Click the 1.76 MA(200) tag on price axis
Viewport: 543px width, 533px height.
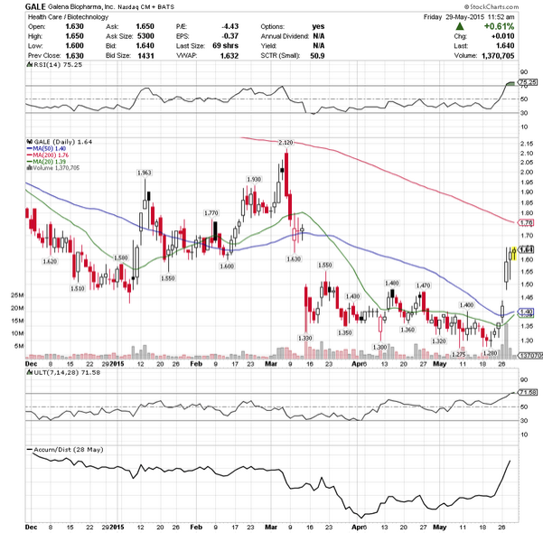(527, 223)
